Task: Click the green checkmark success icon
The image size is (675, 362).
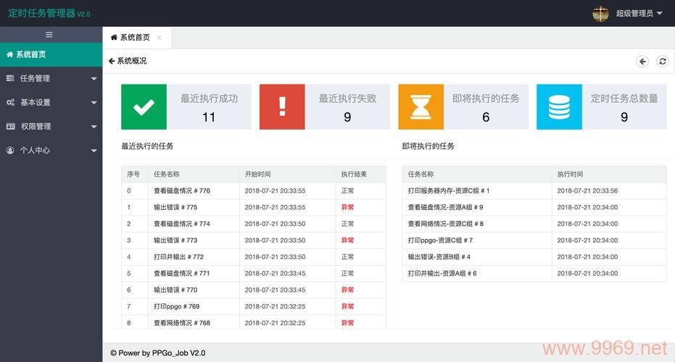Action: (144, 106)
